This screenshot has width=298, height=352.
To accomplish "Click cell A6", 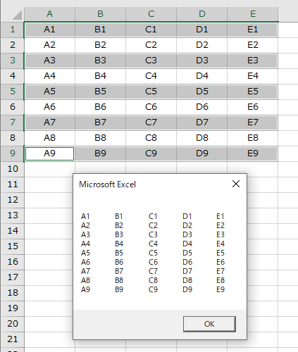I will 49,107.
